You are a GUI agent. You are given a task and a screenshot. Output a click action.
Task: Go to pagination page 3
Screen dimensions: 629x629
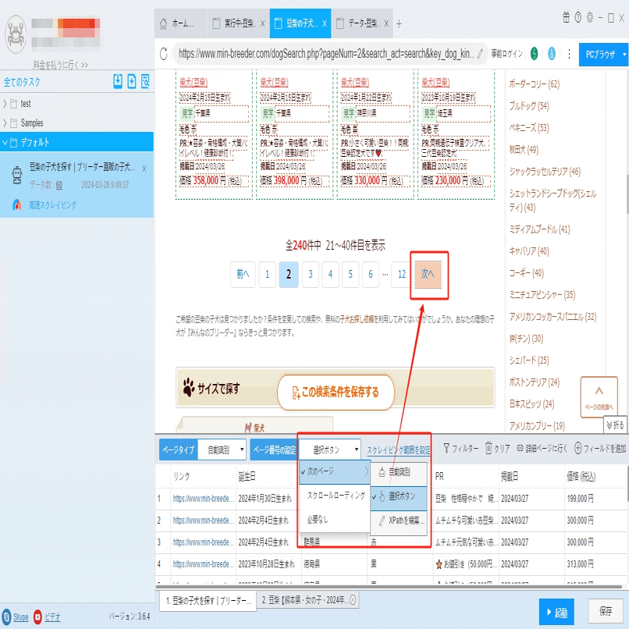(x=310, y=275)
